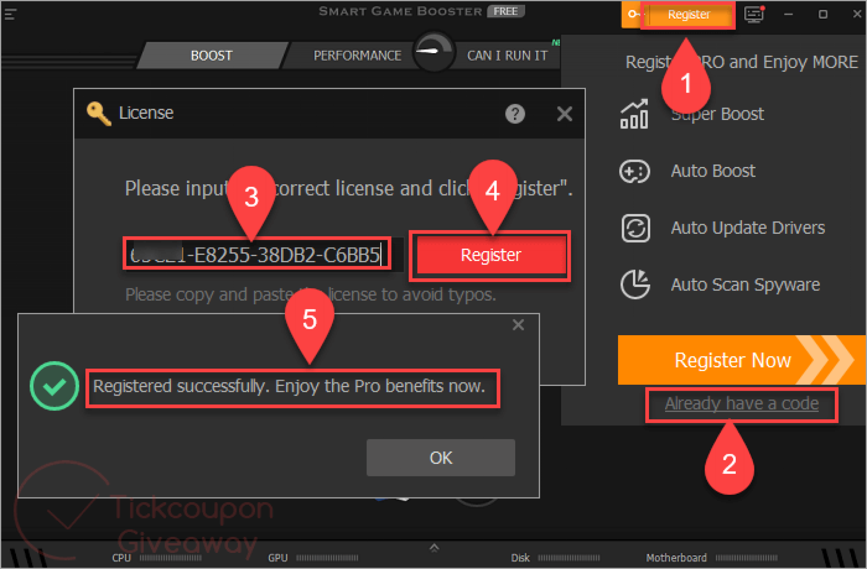
Task: Close the registration success popup
Action: (x=518, y=325)
